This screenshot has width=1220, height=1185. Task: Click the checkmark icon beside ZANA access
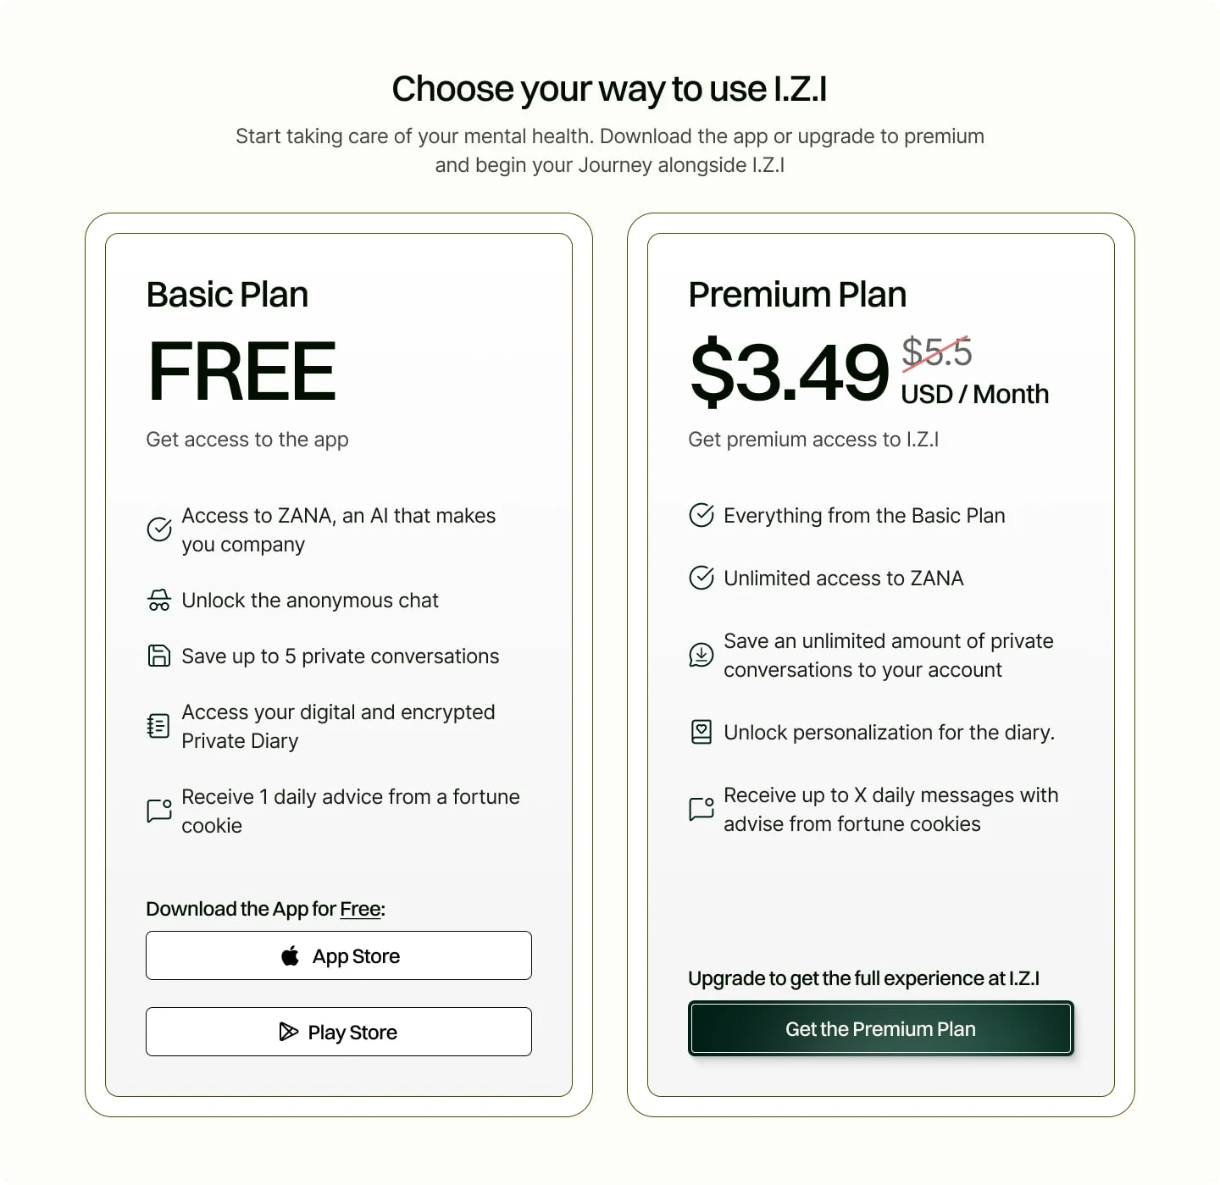[x=159, y=529]
